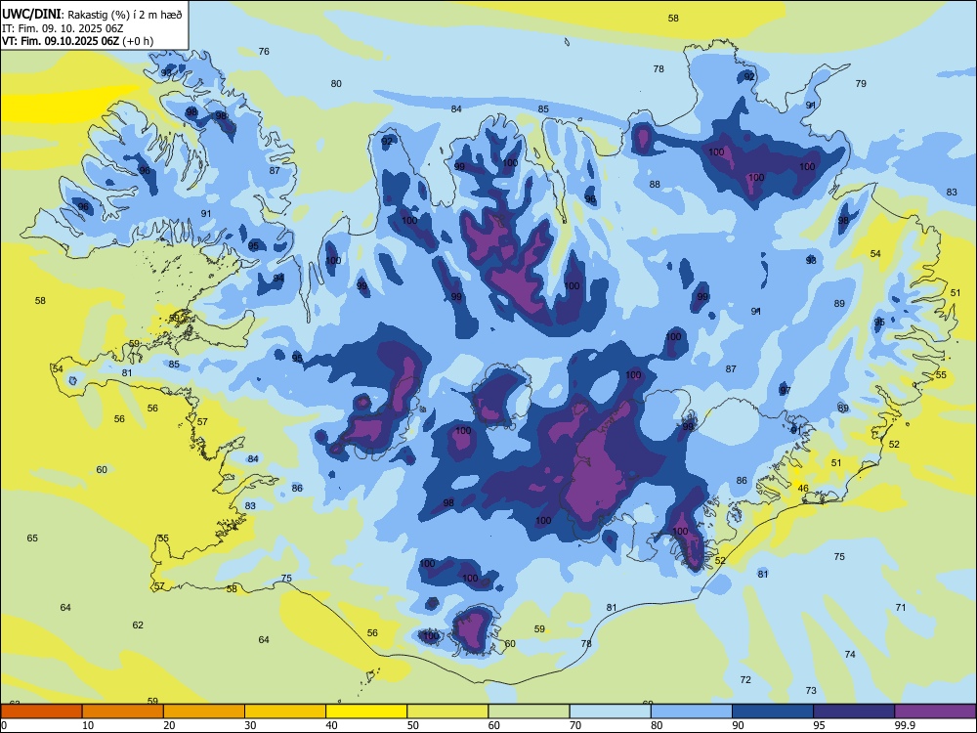Choose the pale blue 70–80 legend swatch
The width and height of the screenshot is (977, 733).
[611, 711]
